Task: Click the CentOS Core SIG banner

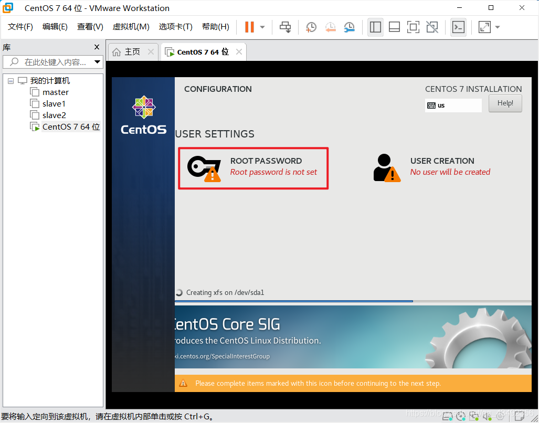Action: (353, 337)
